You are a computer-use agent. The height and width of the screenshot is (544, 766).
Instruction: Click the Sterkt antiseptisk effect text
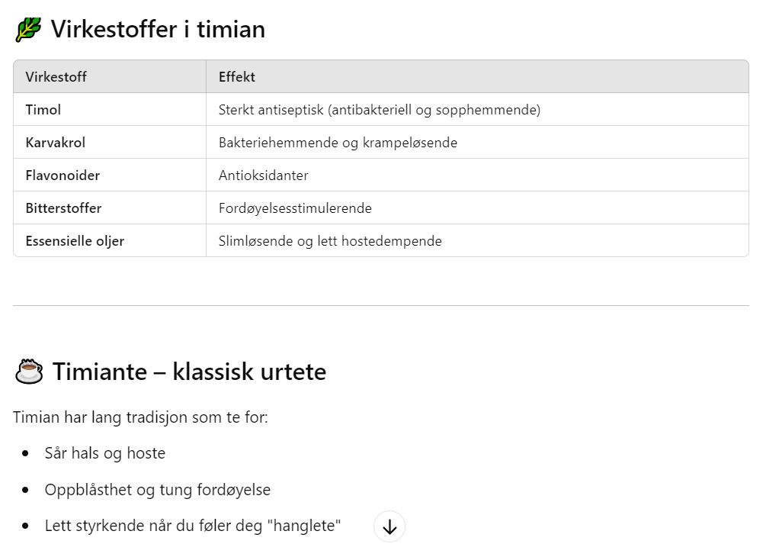[x=380, y=110]
